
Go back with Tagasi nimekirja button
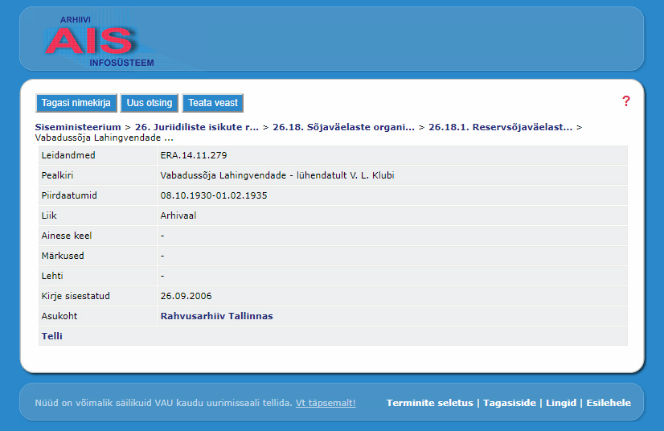76,103
